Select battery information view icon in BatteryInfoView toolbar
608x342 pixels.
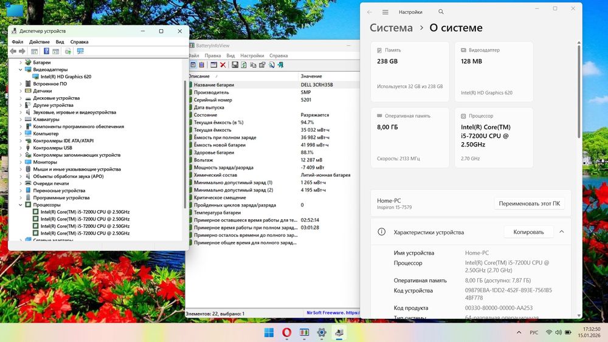point(193,64)
